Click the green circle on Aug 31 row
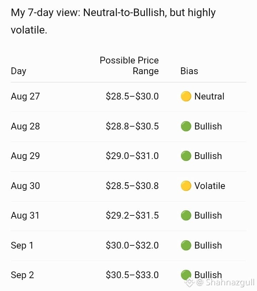Viewport: 257px width, 291px height. point(186,215)
